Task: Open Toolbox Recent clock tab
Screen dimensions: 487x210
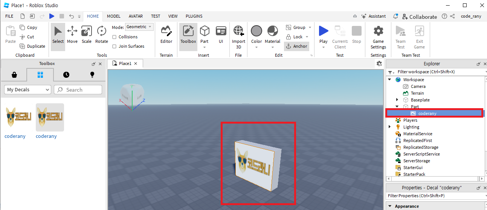Action: click(x=66, y=75)
